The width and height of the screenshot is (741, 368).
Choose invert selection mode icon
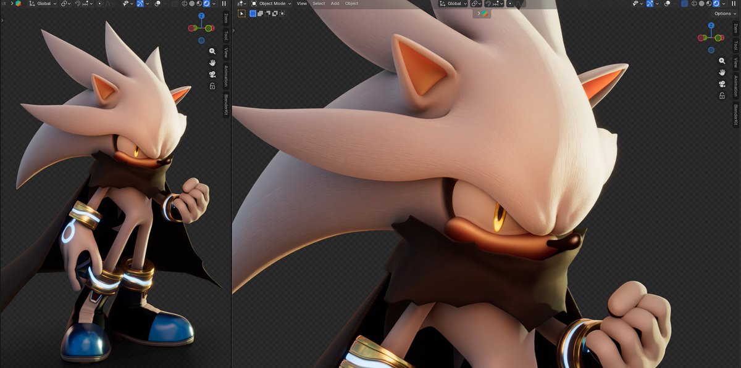click(275, 13)
